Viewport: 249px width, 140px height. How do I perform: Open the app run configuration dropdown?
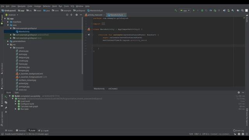click(185, 10)
